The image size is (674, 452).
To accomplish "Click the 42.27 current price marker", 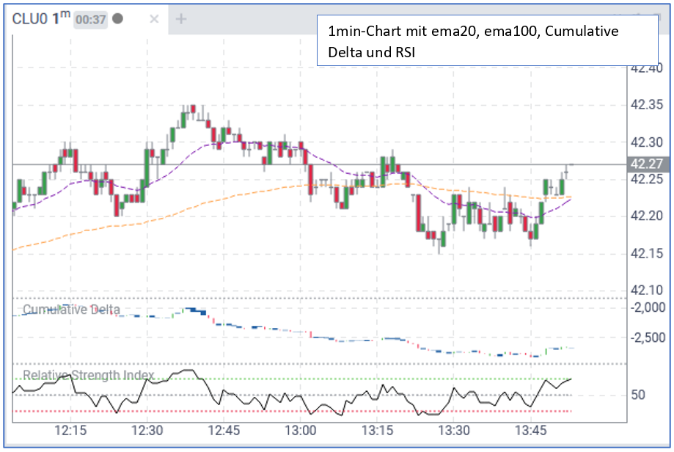I will (x=646, y=164).
